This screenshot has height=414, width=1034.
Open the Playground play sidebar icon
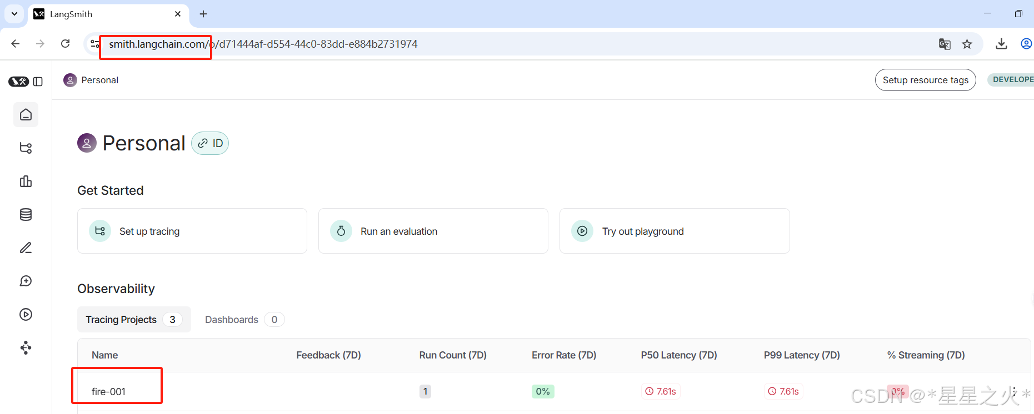[x=26, y=315]
